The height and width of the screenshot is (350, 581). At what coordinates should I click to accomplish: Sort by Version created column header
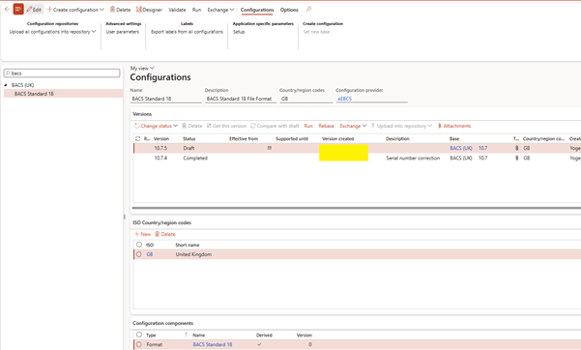click(x=337, y=138)
